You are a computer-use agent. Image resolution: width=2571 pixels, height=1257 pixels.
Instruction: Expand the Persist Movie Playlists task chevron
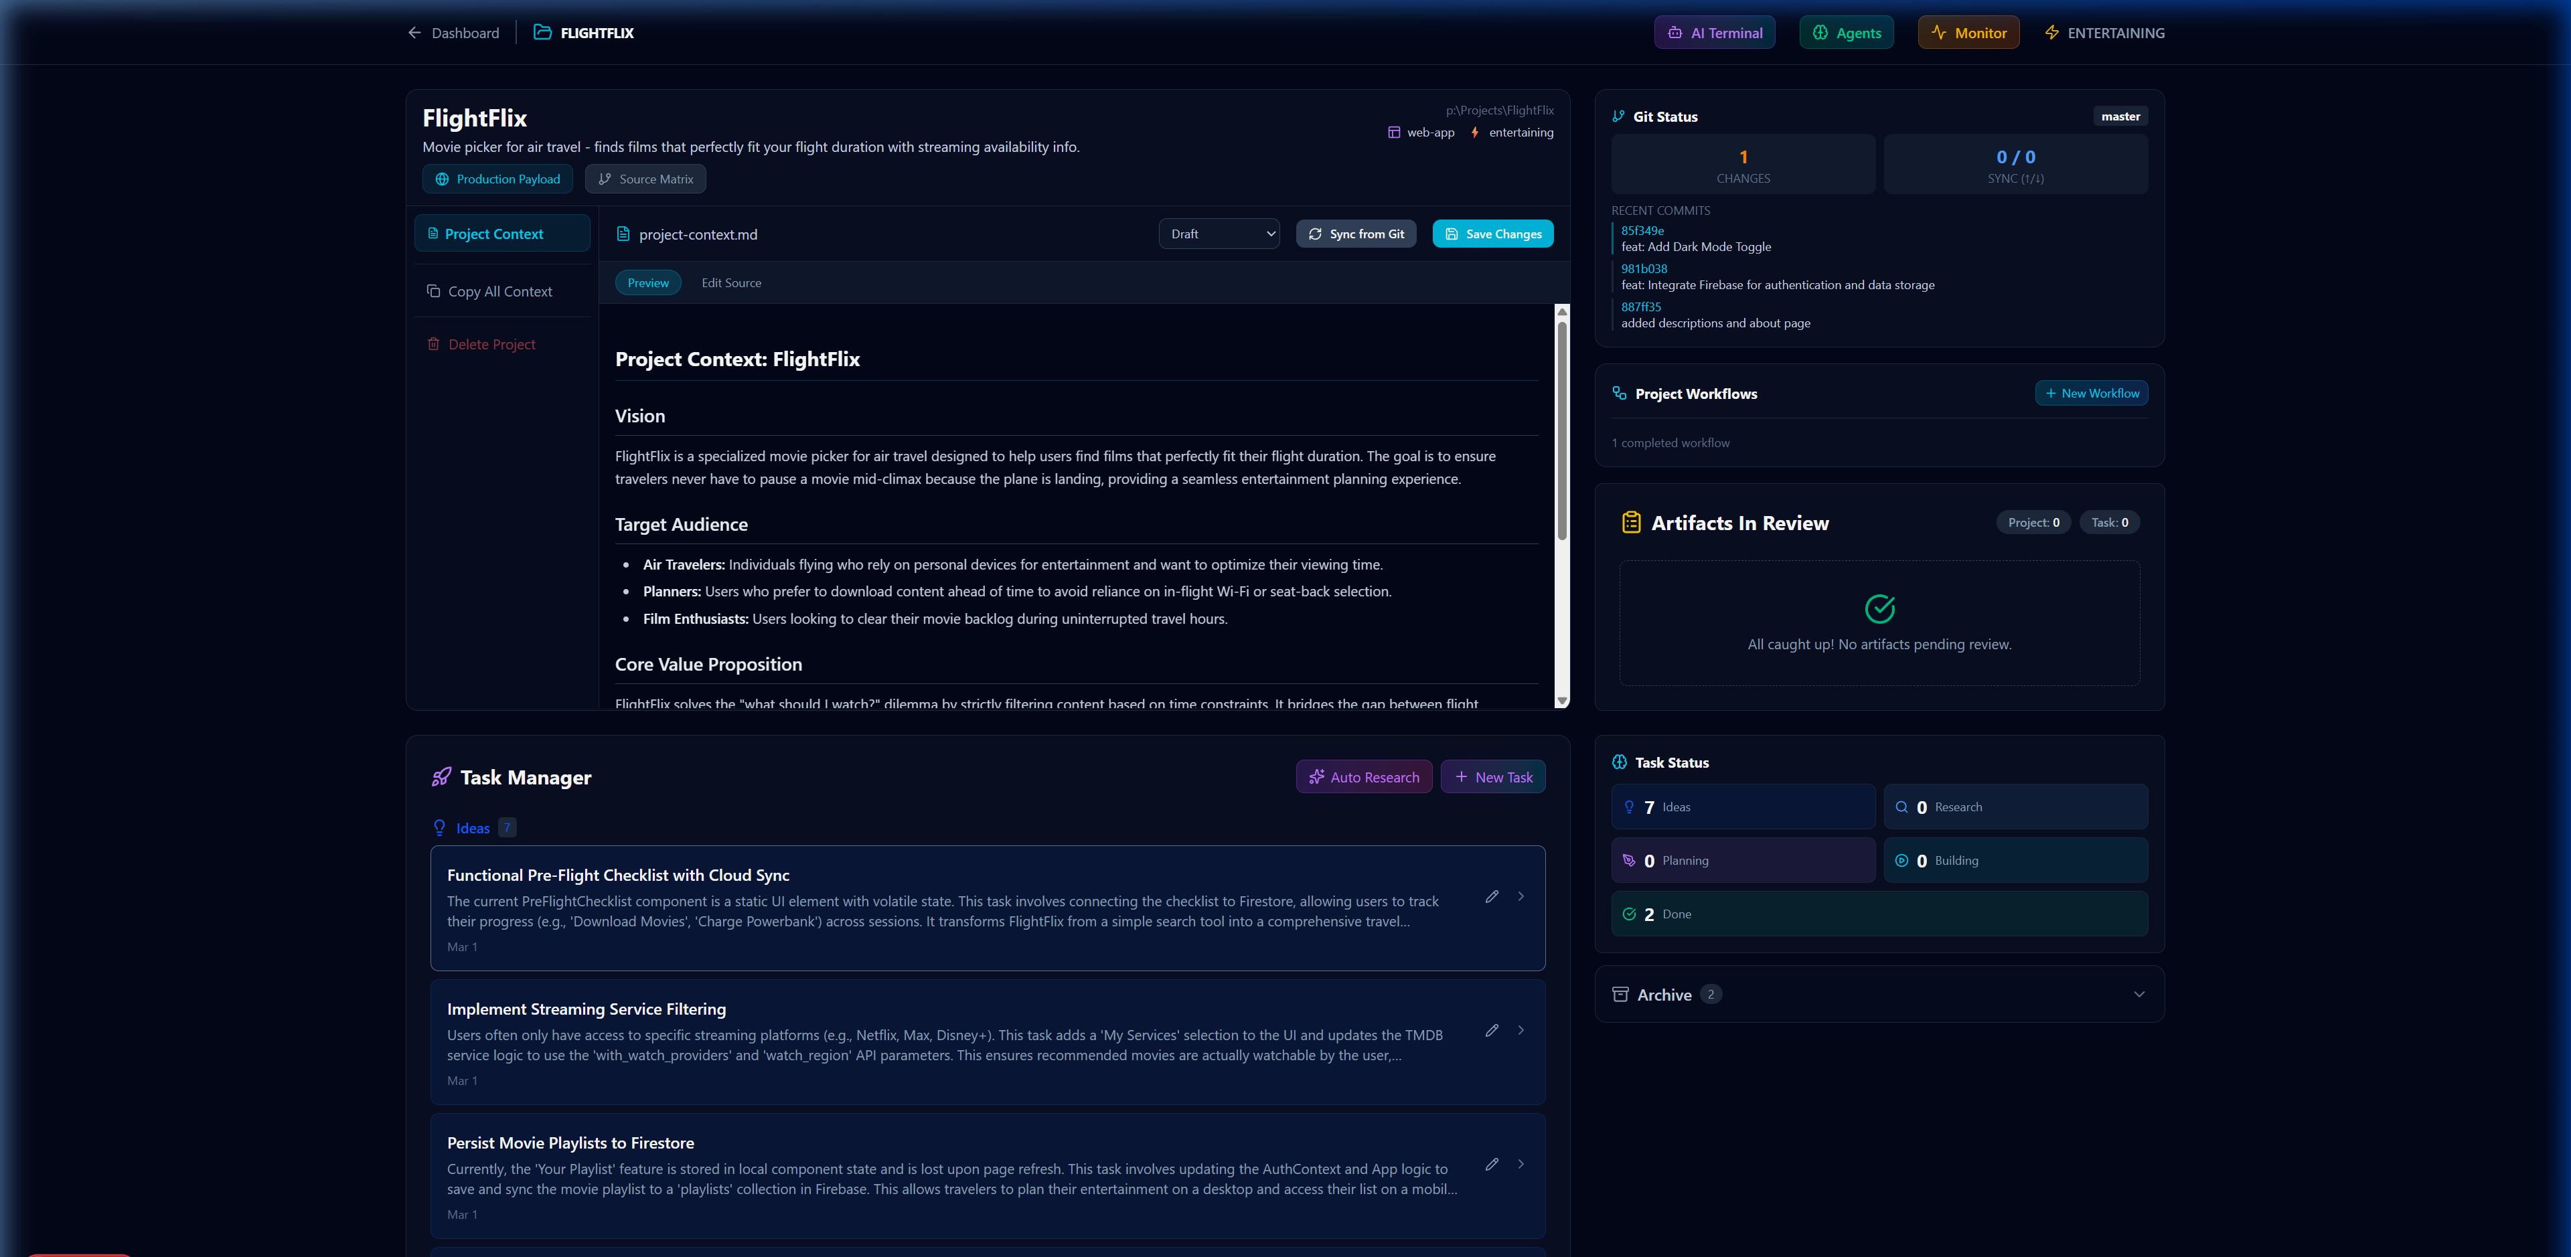click(1520, 1164)
